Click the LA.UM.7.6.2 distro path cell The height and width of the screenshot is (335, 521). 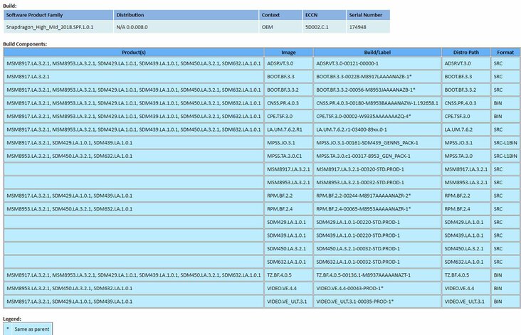[x=466, y=129]
